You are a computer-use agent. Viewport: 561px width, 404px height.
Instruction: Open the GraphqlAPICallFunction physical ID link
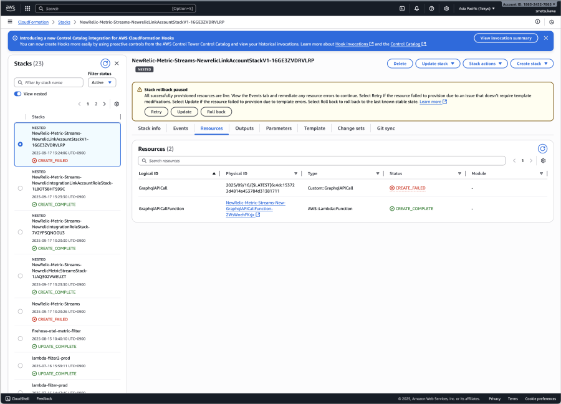(x=256, y=209)
